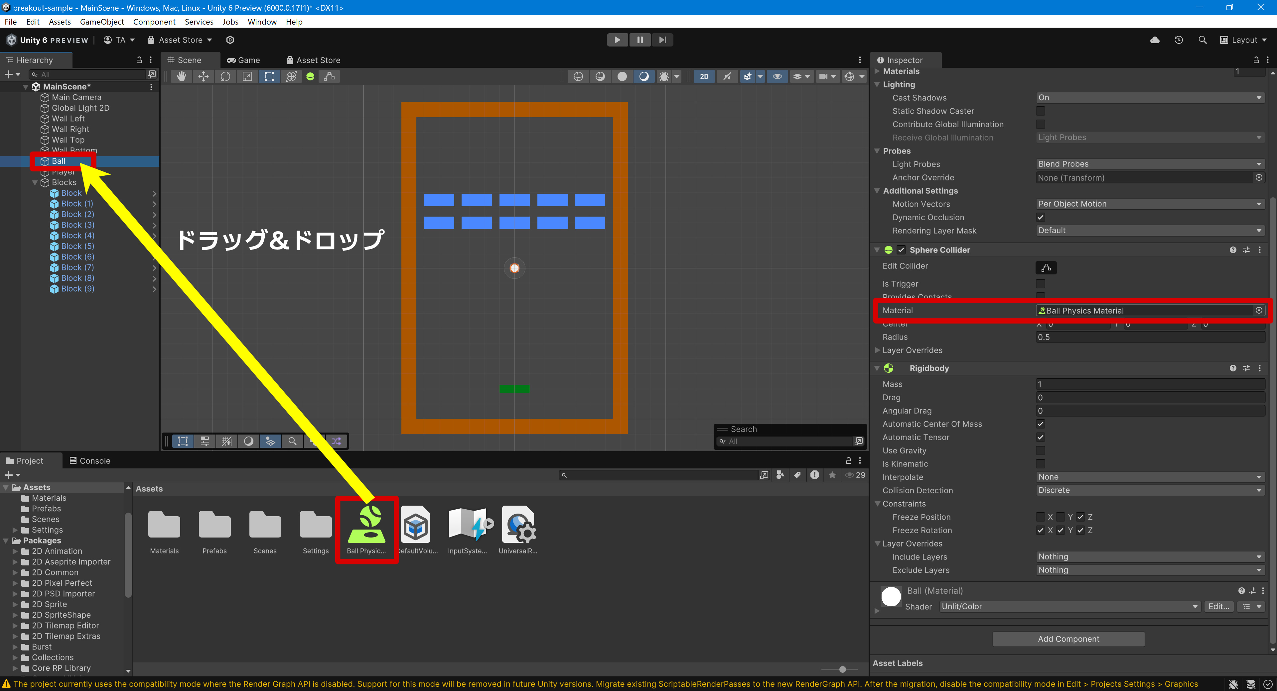This screenshot has width=1277, height=691.
Task: Click the Play button to run game
Action: (x=616, y=39)
